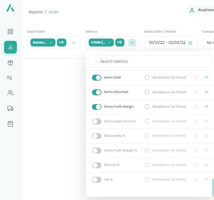Open the customers people icon in sidebar
This screenshot has width=214, height=200.
(x=10, y=93)
